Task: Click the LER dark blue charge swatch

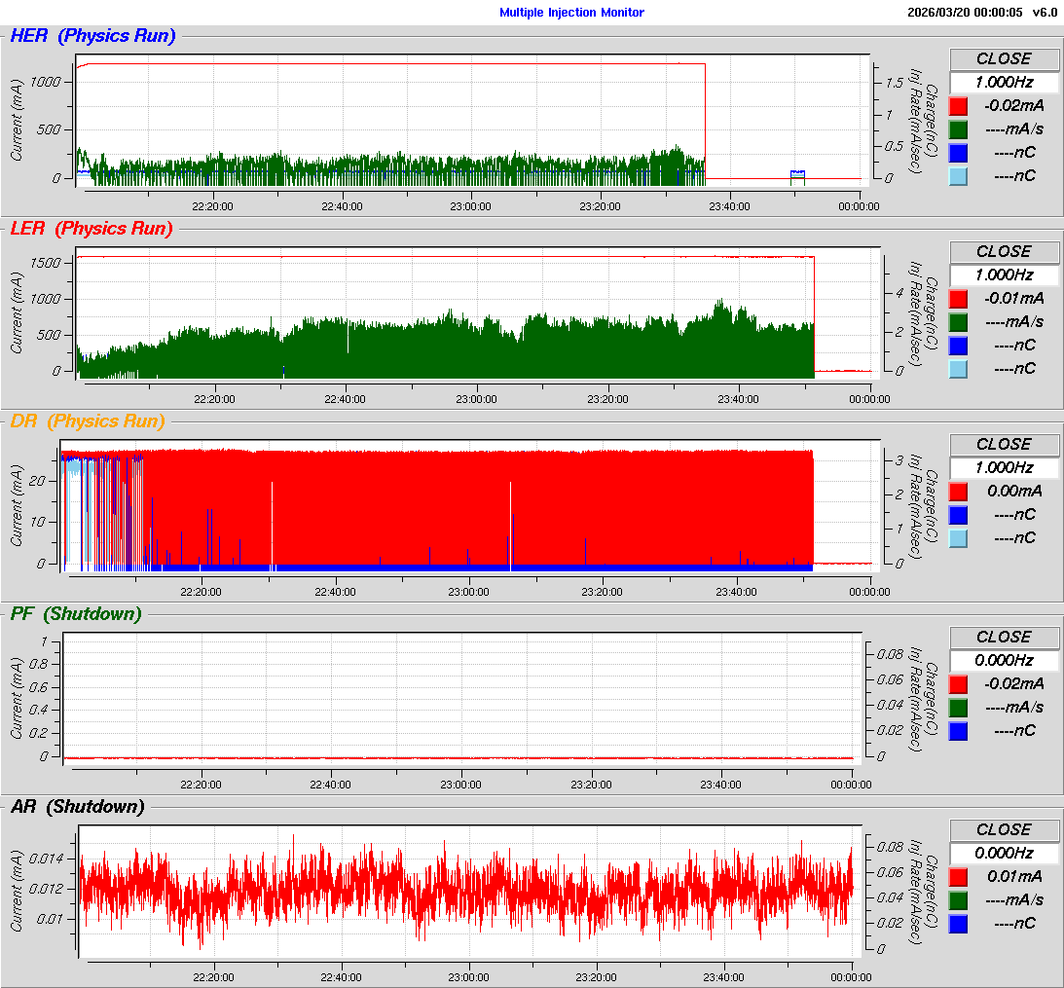Action: click(x=959, y=346)
